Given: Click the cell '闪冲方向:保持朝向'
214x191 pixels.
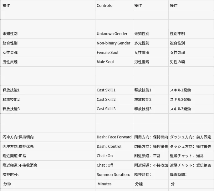Looking at the screenshot, I should 48,137.
